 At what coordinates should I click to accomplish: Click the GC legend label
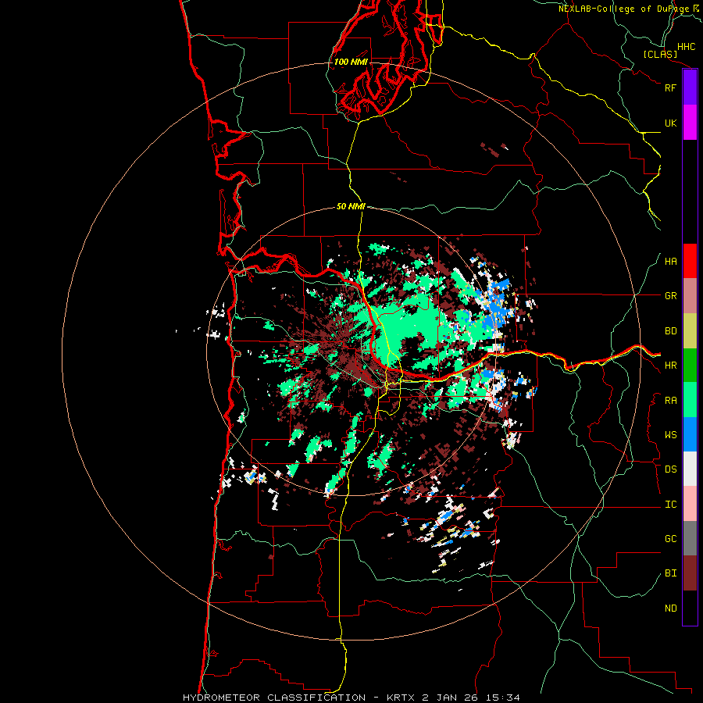[x=670, y=539]
